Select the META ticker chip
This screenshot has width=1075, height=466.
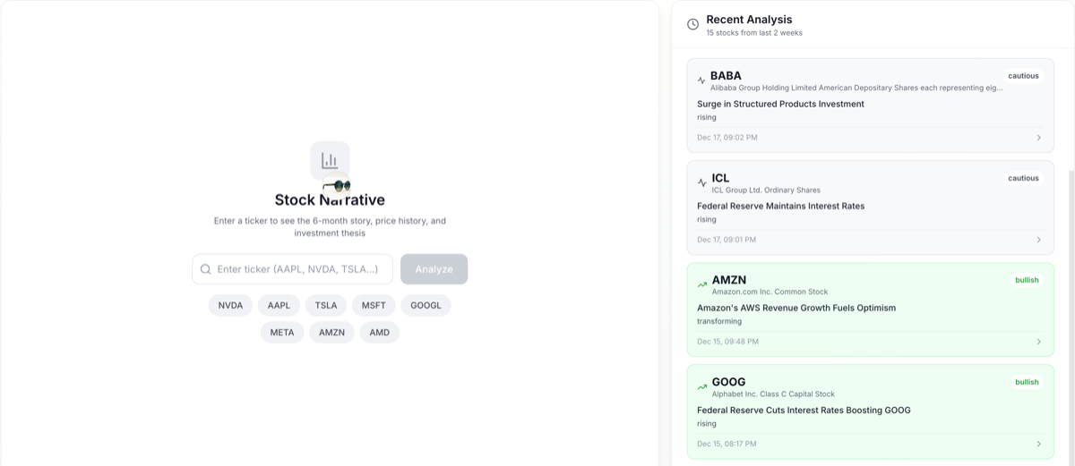tap(282, 332)
